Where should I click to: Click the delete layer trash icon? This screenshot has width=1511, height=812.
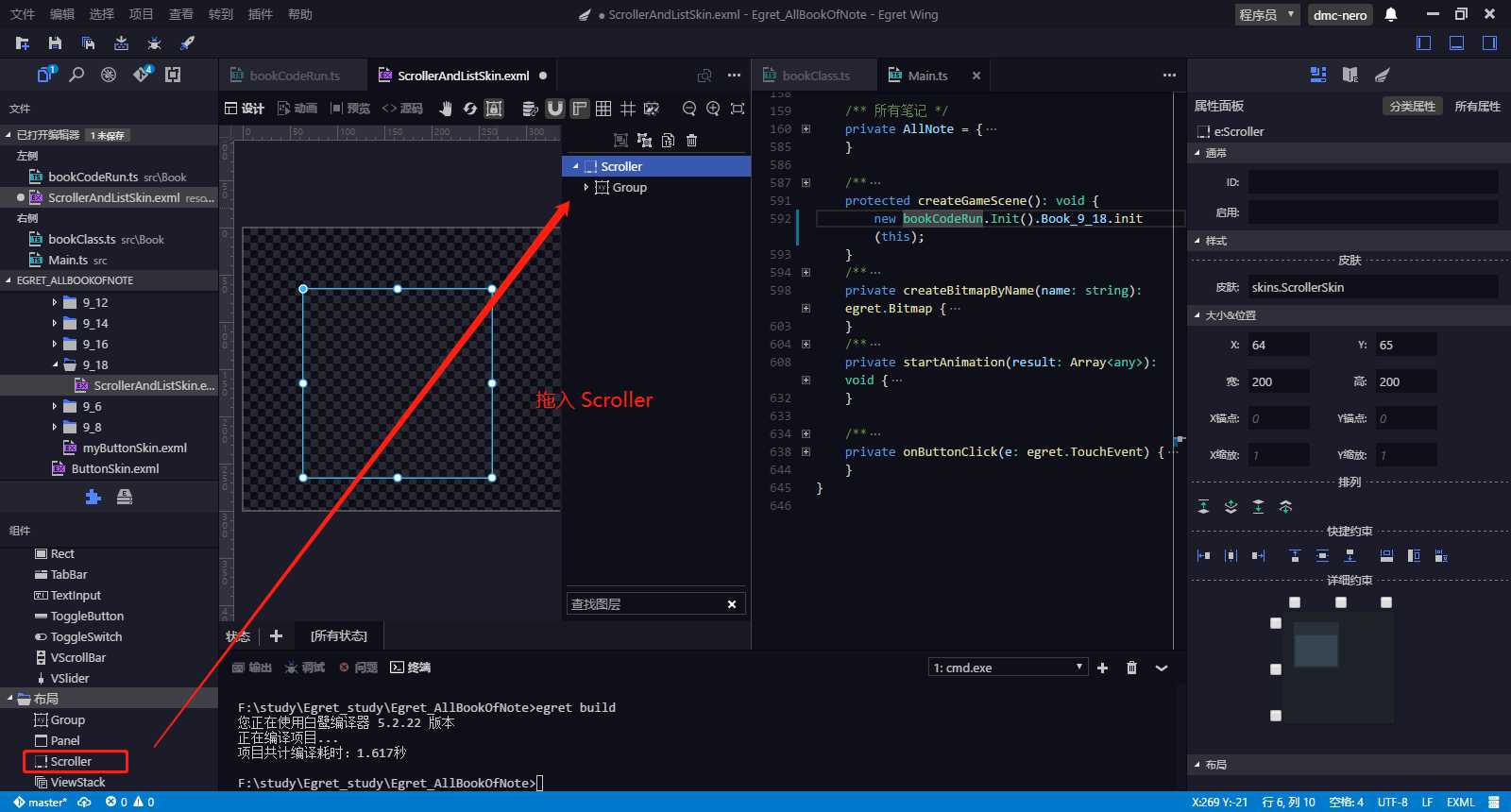tap(691, 140)
